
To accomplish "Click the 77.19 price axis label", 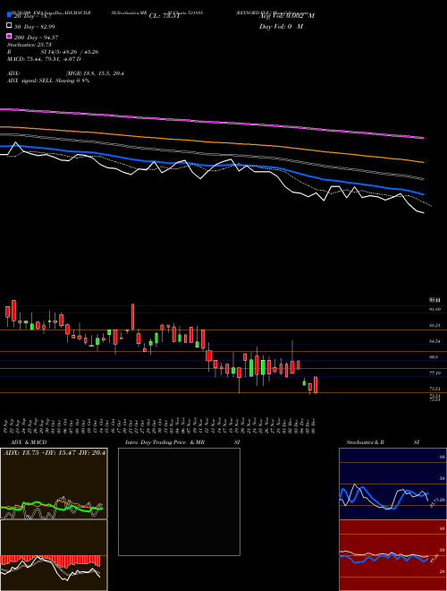I will point(434,373).
